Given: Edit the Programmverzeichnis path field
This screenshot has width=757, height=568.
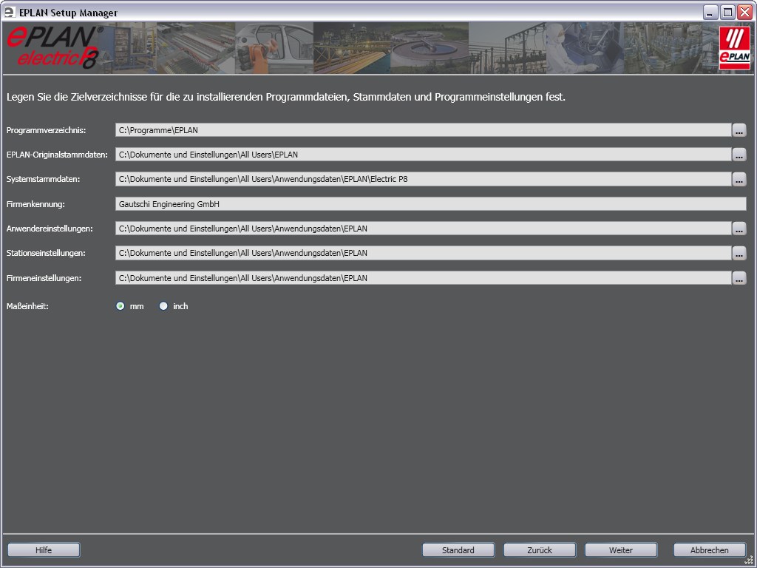Looking at the screenshot, I should click(424, 130).
